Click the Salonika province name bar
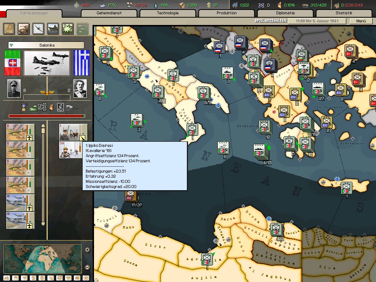 tap(46, 46)
